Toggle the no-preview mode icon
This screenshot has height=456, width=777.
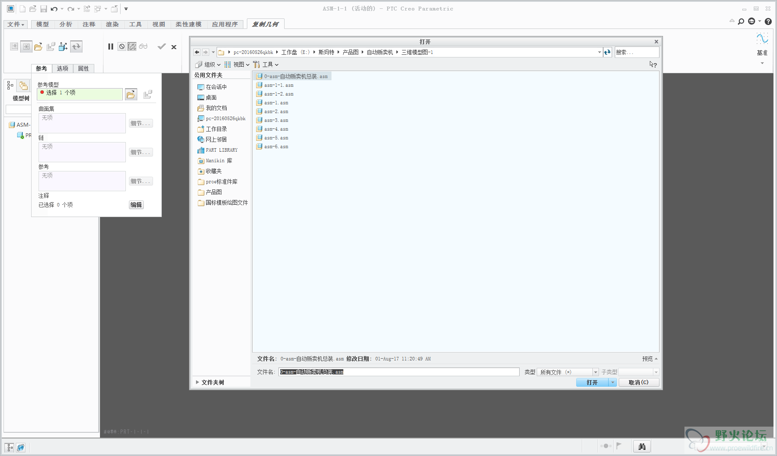[x=122, y=46]
